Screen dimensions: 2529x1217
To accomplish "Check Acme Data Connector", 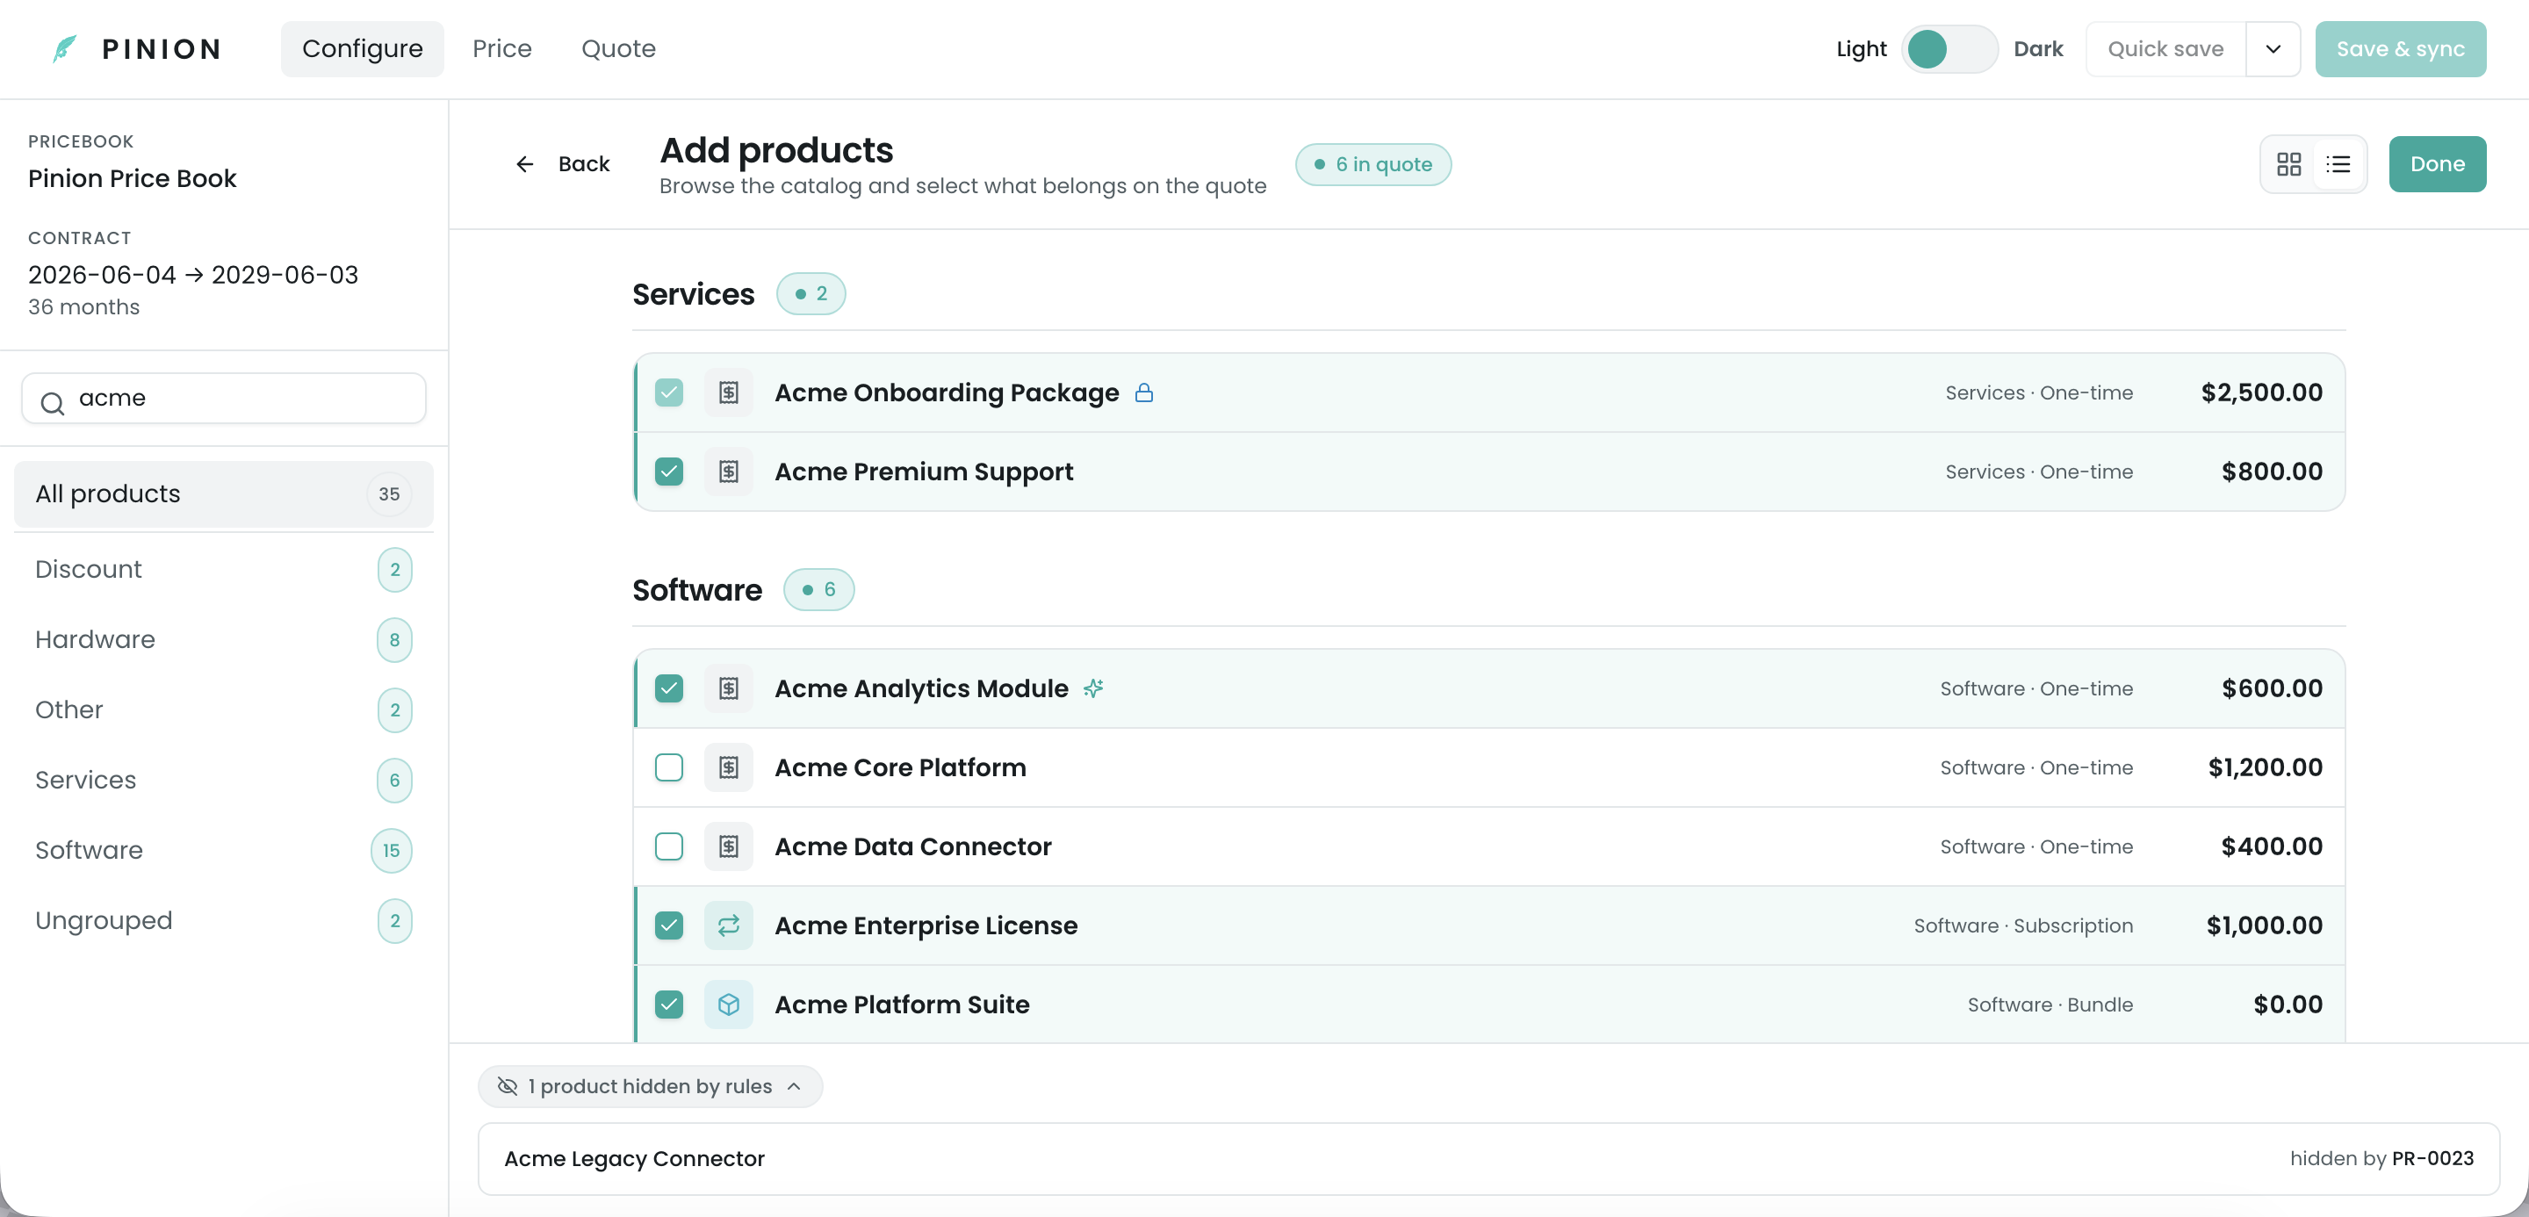I will [x=668, y=846].
